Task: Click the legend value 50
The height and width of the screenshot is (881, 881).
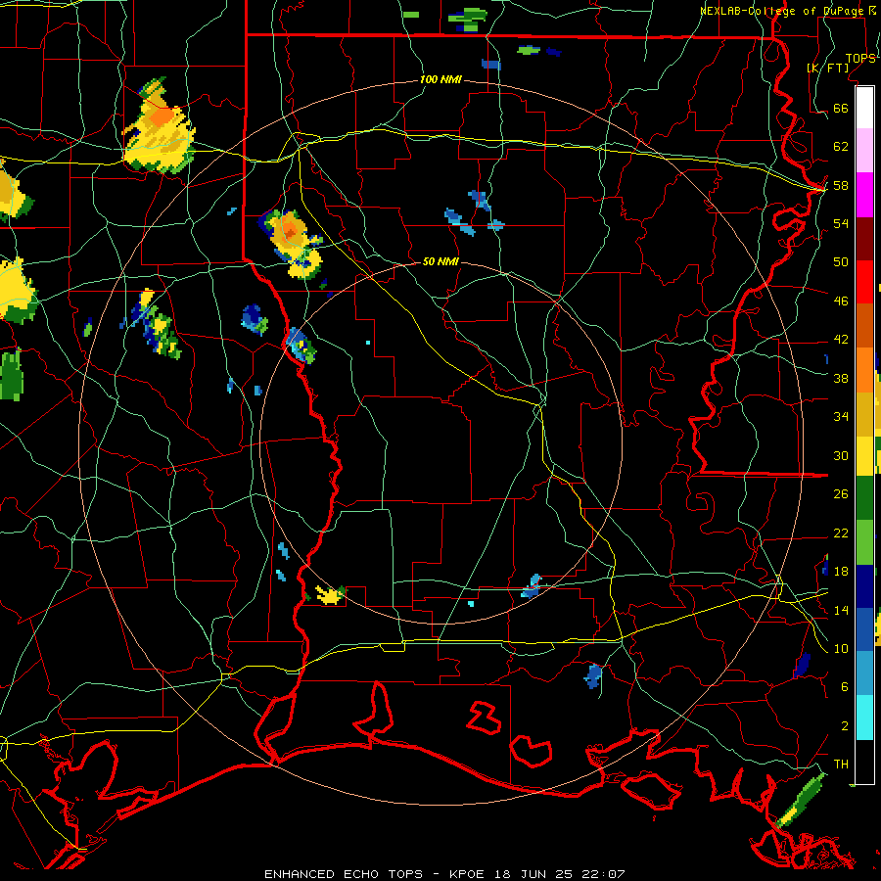Action: tap(841, 261)
